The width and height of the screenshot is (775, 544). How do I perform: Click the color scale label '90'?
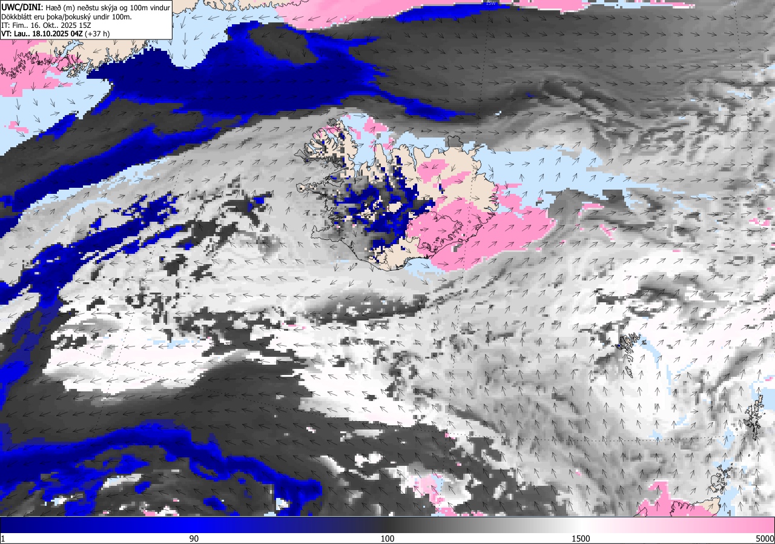point(194,539)
